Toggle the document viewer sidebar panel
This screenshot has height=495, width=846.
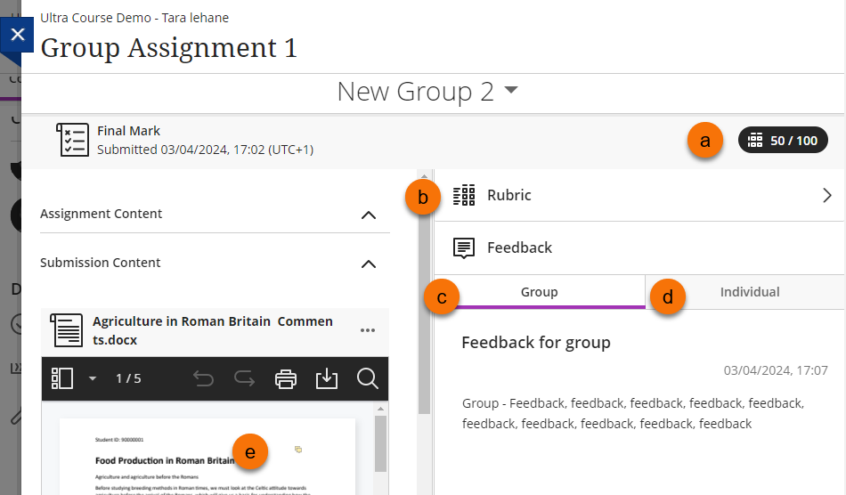(x=62, y=378)
